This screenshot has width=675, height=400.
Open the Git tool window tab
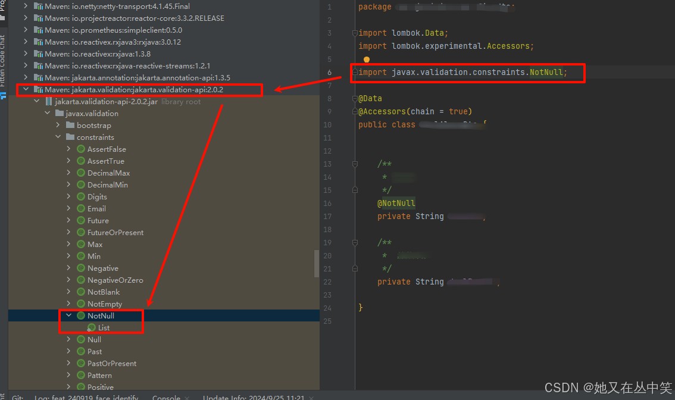[18, 397]
